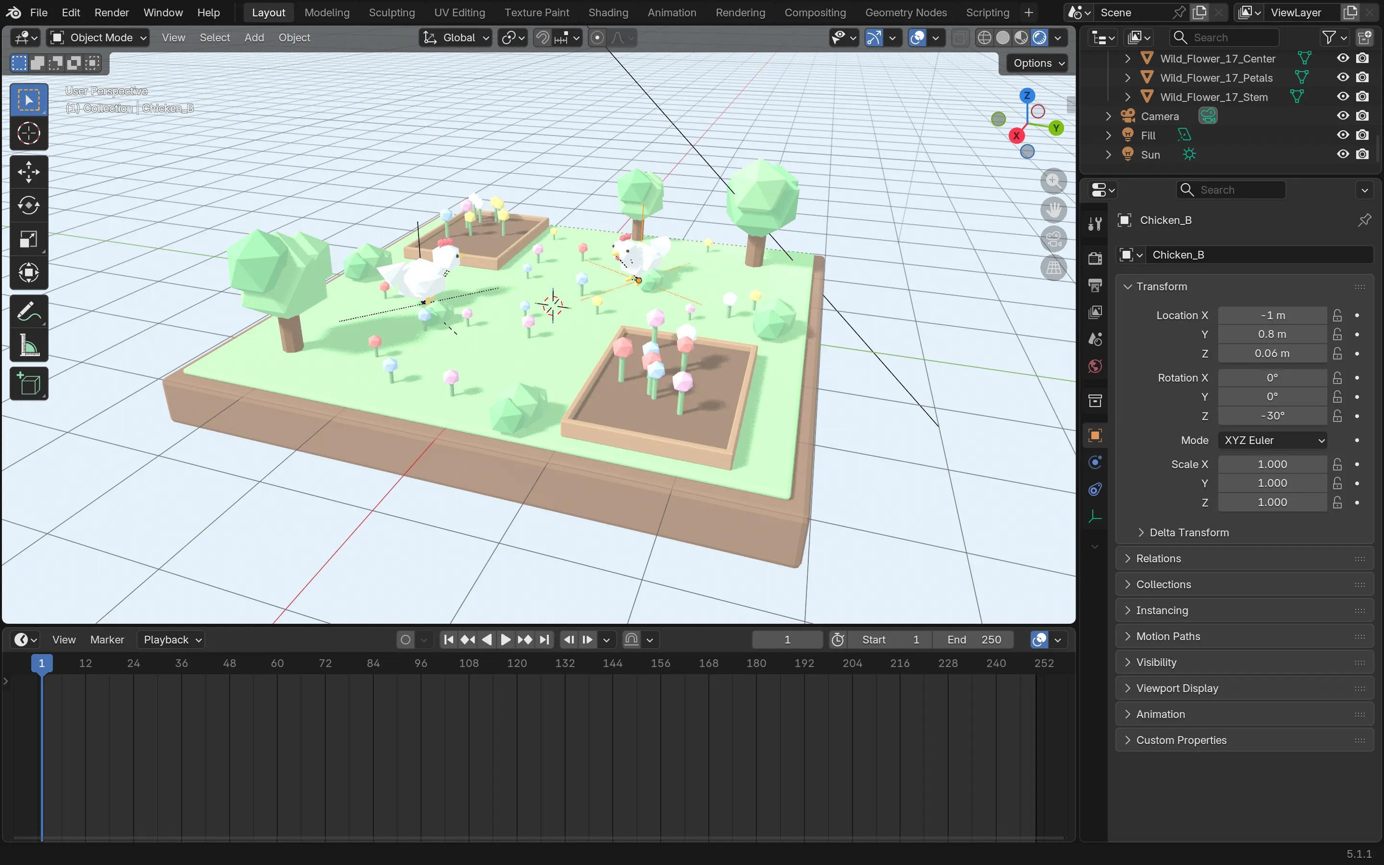
Task: Choose the Annotate tool
Action: 29,312
